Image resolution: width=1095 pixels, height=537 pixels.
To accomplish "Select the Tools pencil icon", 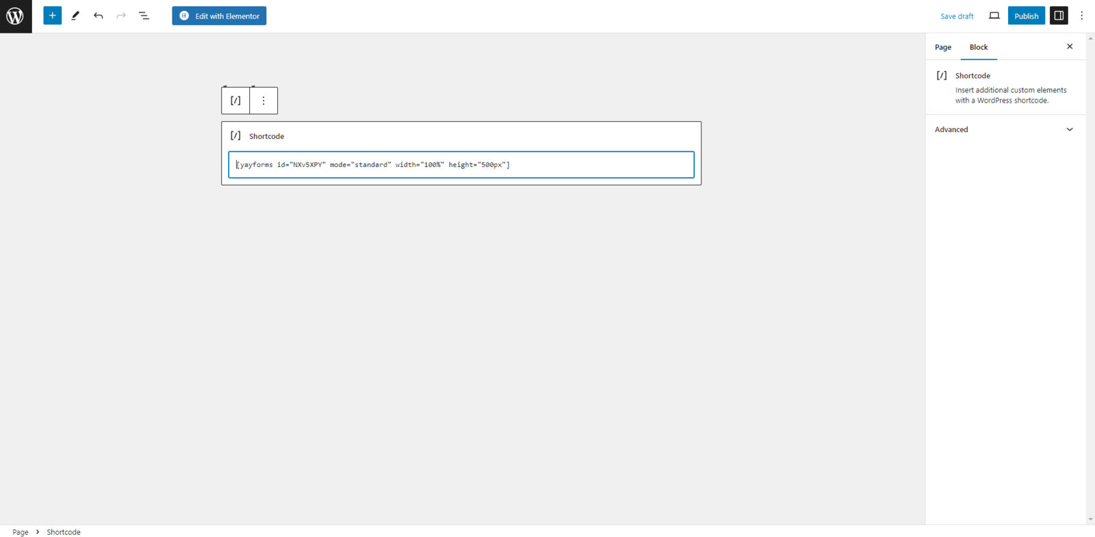I will click(x=75, y=16).
